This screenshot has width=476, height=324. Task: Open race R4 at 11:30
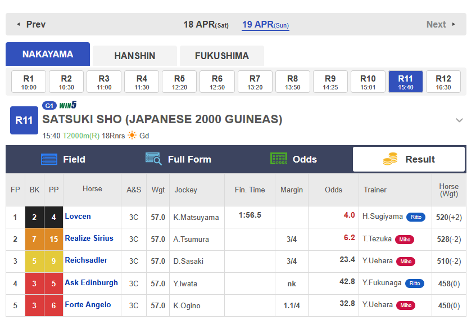point(142,82)
